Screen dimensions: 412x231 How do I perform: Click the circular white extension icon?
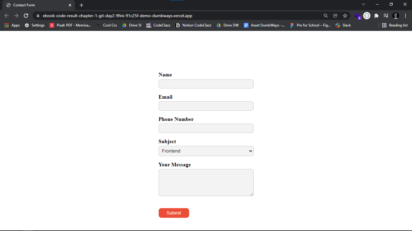tap(367, 16)
